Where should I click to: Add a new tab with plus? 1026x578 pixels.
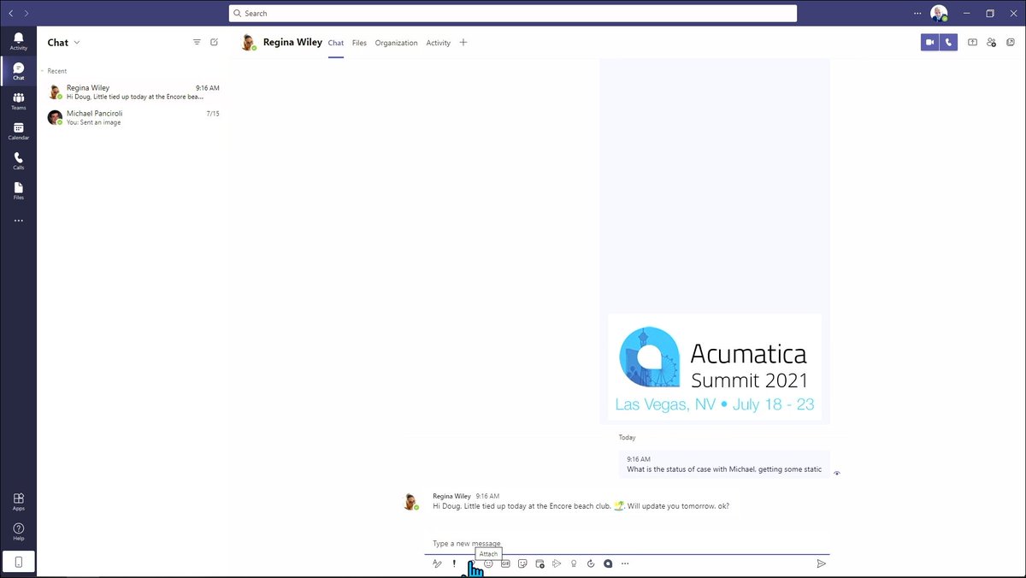[x=463, y=43]
